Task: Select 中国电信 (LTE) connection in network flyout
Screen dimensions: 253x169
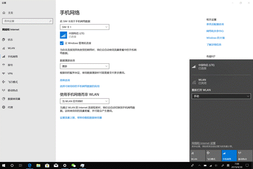Action: click(x=221, y=66)
